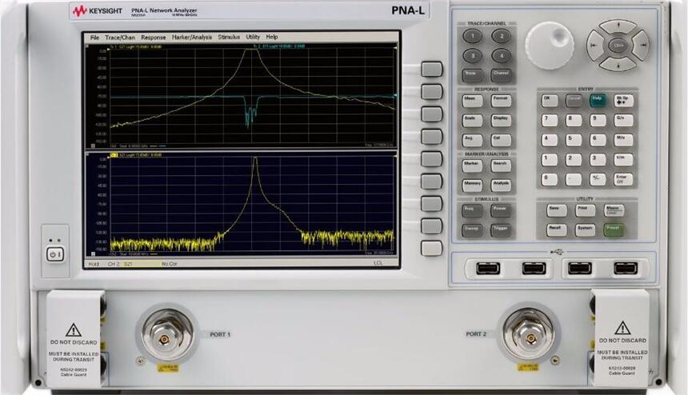Image resolution: width=688 pixels, height=395 pixels.
Task: Open the Trace/Chan menu
Action: [120, 38]
